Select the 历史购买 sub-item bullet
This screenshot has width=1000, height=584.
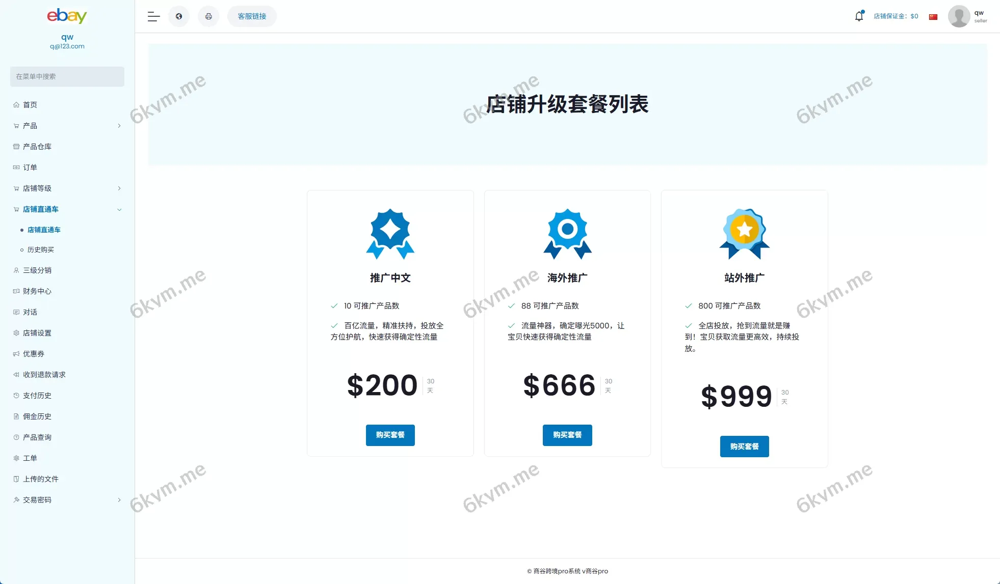coord(21,249)
